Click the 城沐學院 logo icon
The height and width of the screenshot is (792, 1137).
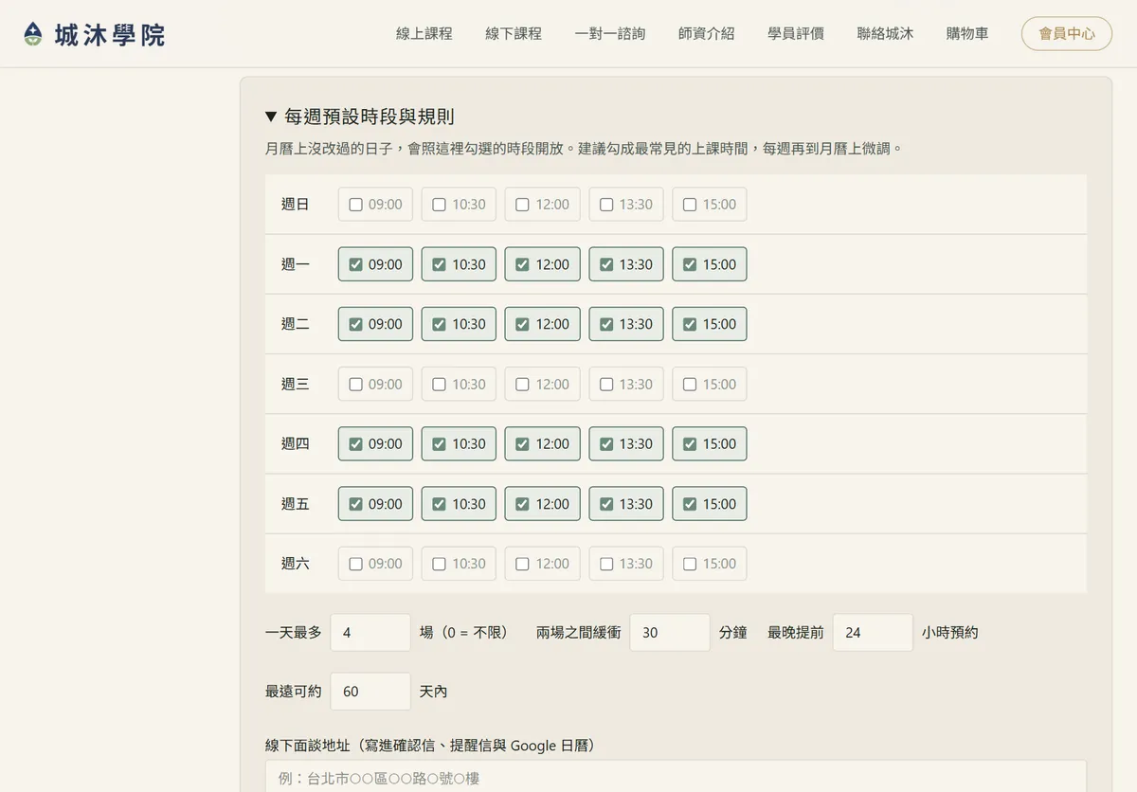point(33,34)
